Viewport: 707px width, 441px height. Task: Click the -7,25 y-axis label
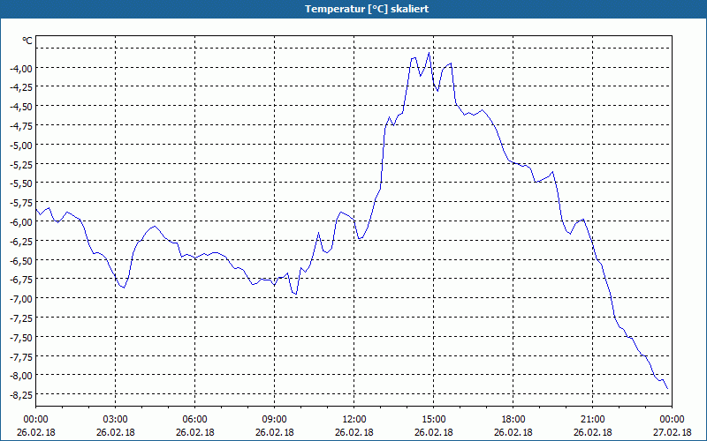coord(21,318)
